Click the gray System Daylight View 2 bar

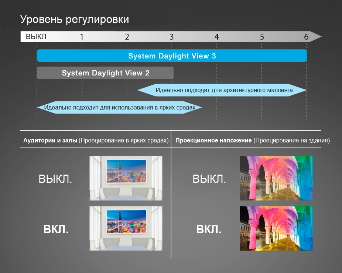(105, 73)
